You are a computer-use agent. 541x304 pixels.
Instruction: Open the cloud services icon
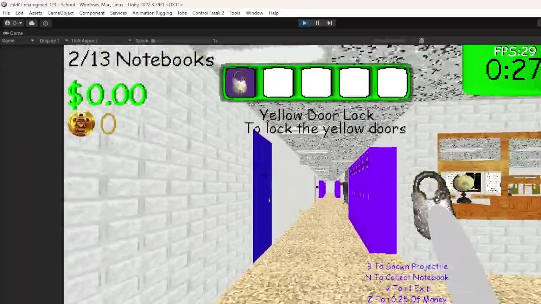click(x=32, y=23)
